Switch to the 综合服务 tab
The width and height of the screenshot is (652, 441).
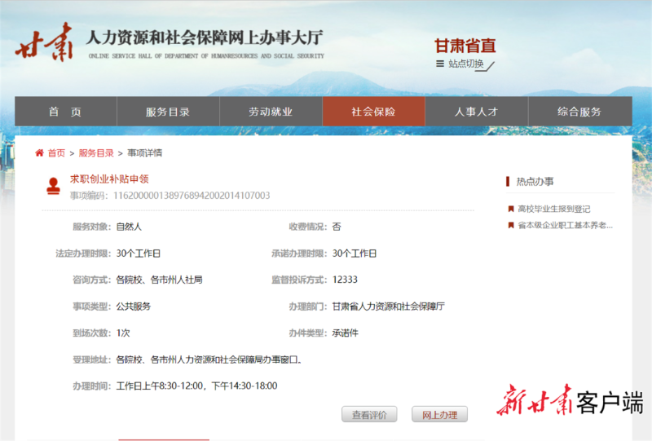(x=579, y=112)
